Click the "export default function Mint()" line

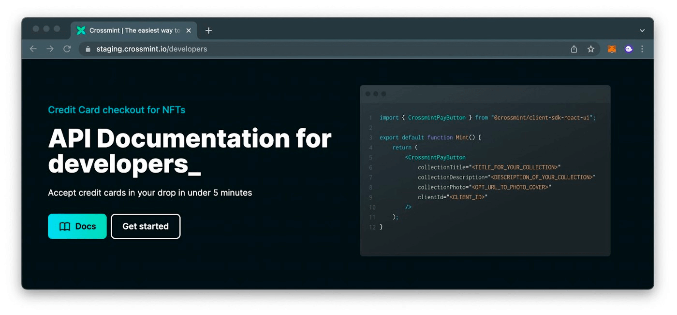click(430, 137)
